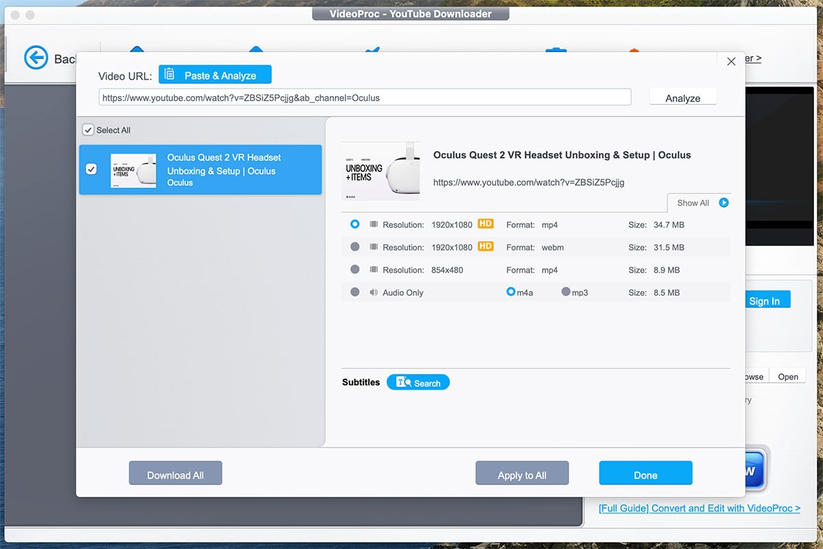The image size is (823, 549).
Task: Select the 1920x1080 mp4 radio button
Action: pos(355,224)
